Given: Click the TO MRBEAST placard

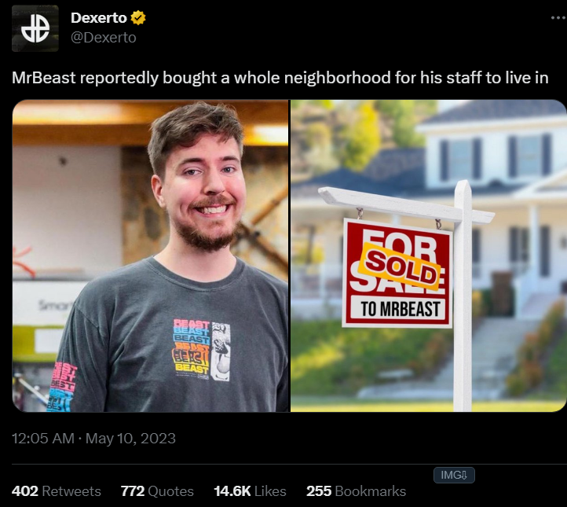Looking at the screenshot, I should (x=400, y=309).
